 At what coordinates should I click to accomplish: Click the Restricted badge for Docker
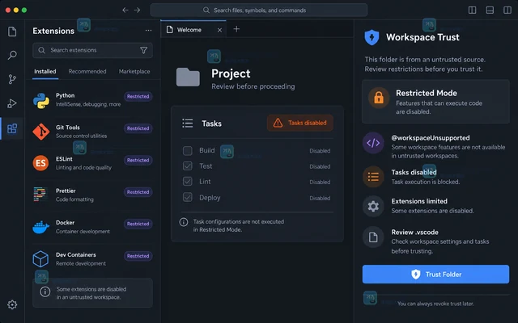pos(138,224)
